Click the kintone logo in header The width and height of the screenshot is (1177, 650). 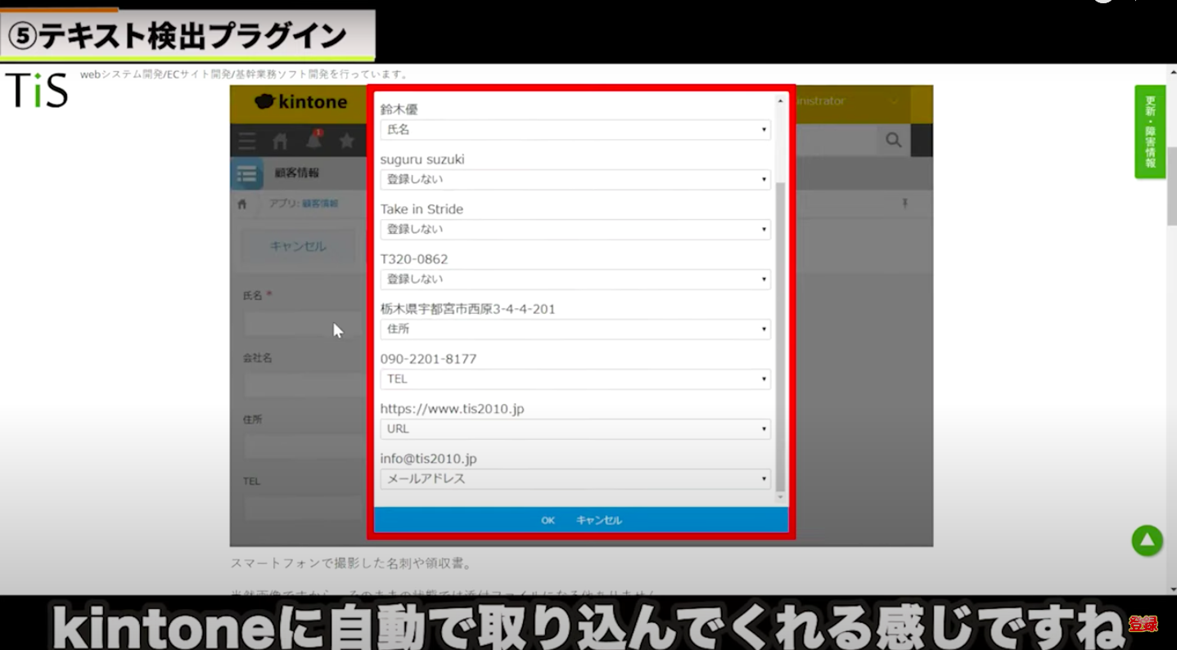[301, 102]
